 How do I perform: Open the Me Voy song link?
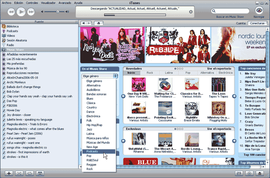250,74
